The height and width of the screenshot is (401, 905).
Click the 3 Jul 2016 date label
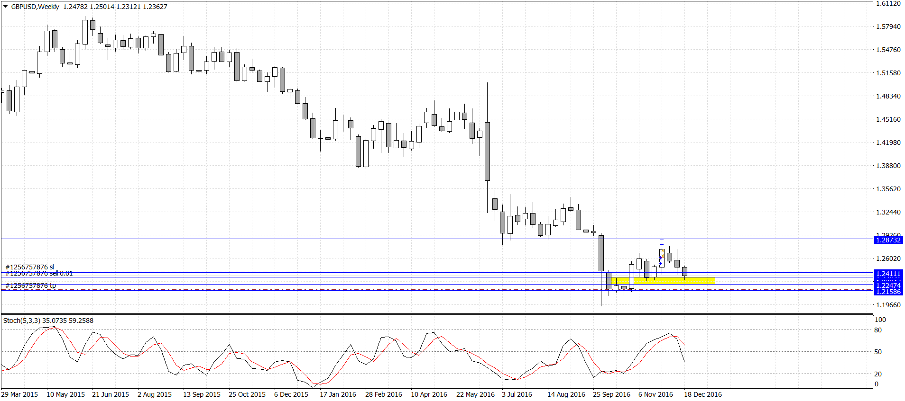[x=517, y=394]
